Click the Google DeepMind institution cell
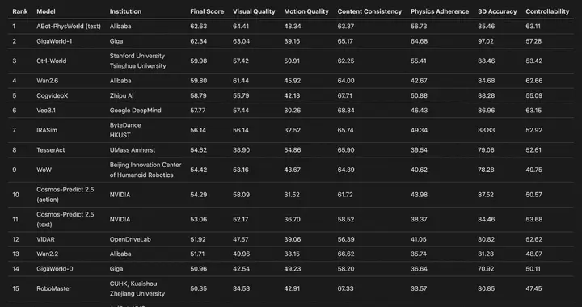This screenshot has height=307, width=582. [136, 110]
